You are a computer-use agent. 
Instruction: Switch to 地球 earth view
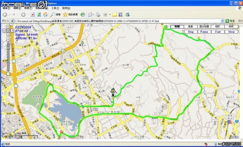(231, 27)
